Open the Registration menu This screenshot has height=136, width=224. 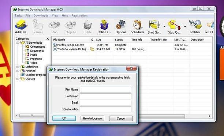coord(79,16)
